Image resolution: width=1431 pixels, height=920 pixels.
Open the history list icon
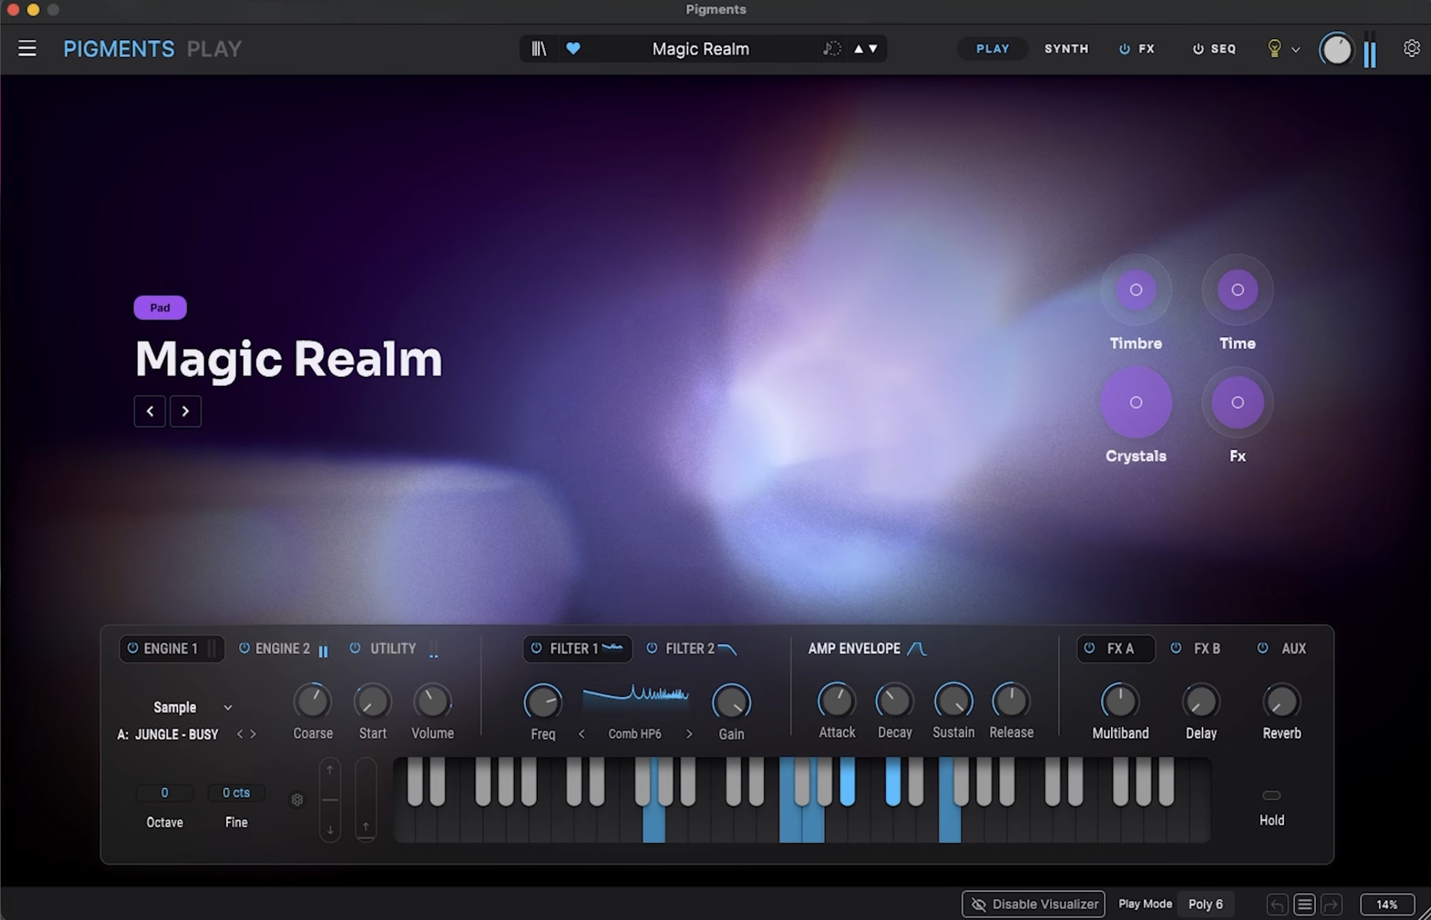pos(1305,905)
